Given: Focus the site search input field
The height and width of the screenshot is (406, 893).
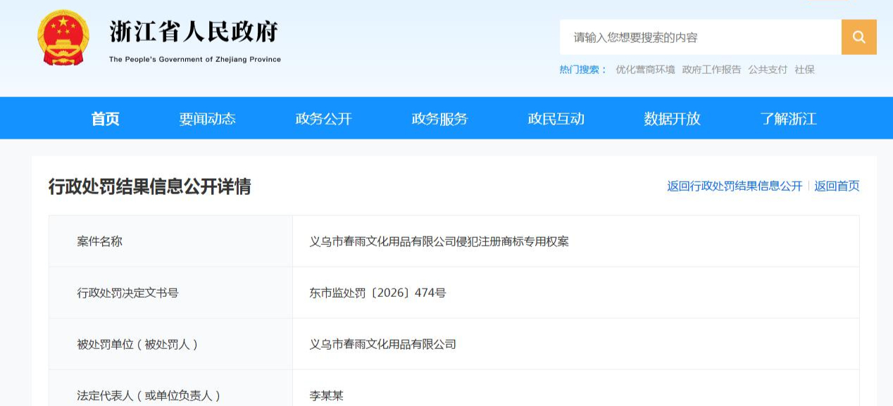Looking at the screenshot, I should click(701, 37).
